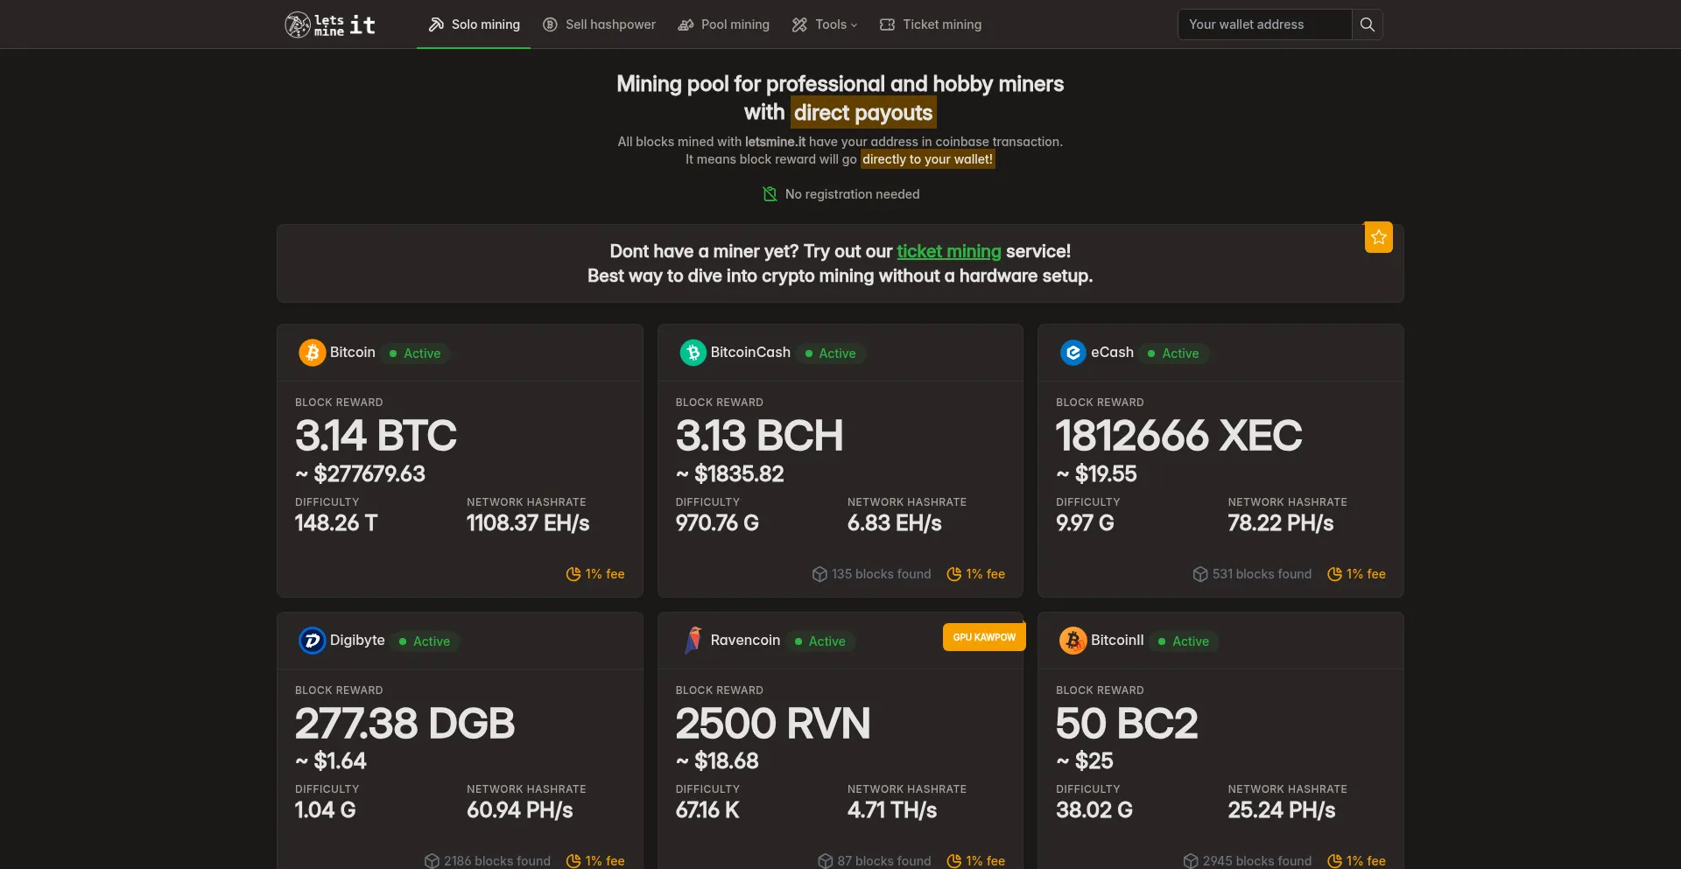Click 135 blocks found on BitcoinCash
Viewport: 1681px width, 869px height.
pos(872,574)
